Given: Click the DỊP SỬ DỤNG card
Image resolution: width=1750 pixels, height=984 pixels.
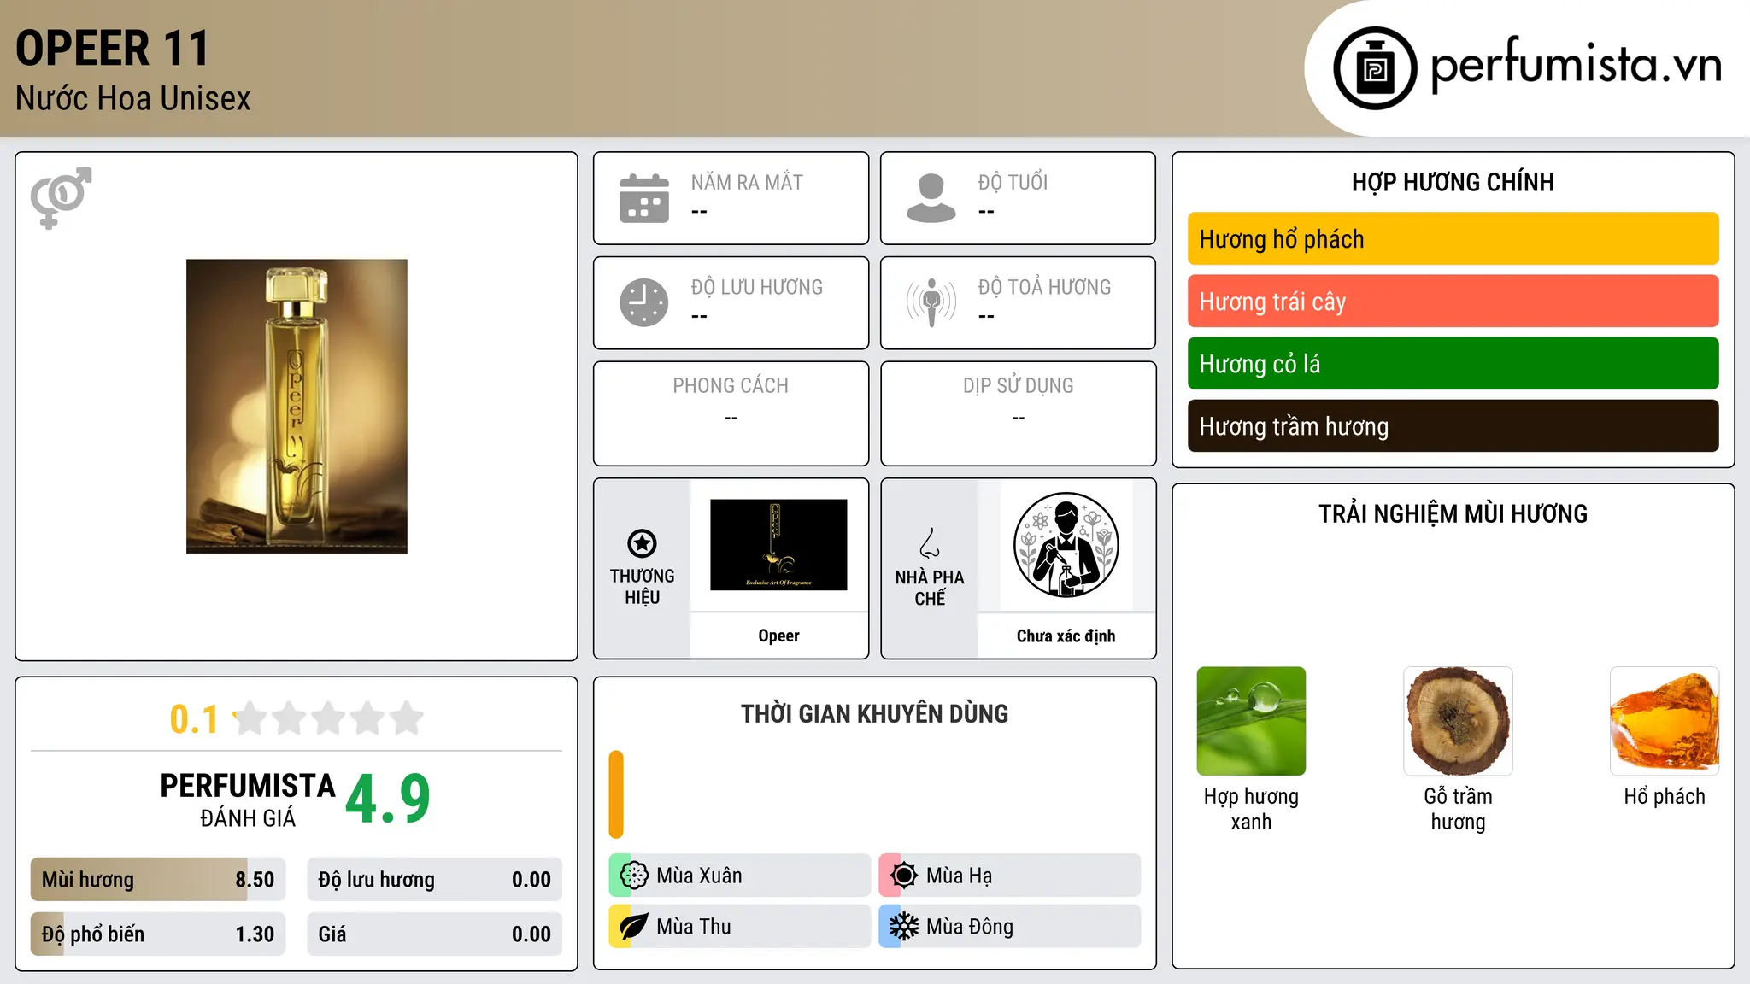Looking at the screenshot, I should (x=1018, y=413).
